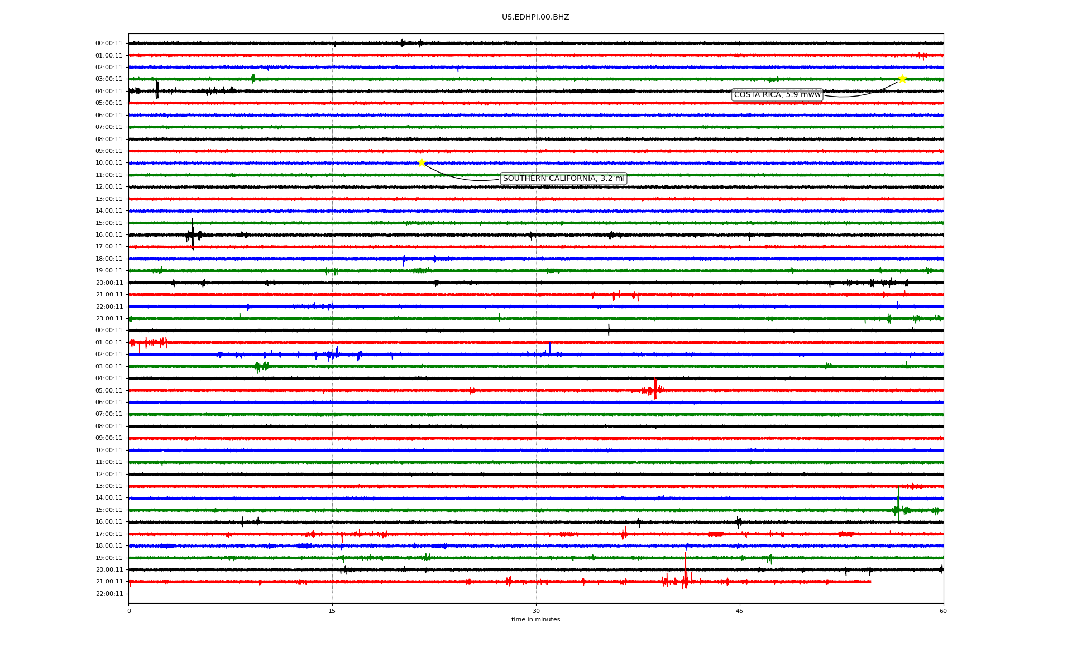
Task: Click the 'time in minutes' axis label
Action: [x=535, y=619]
